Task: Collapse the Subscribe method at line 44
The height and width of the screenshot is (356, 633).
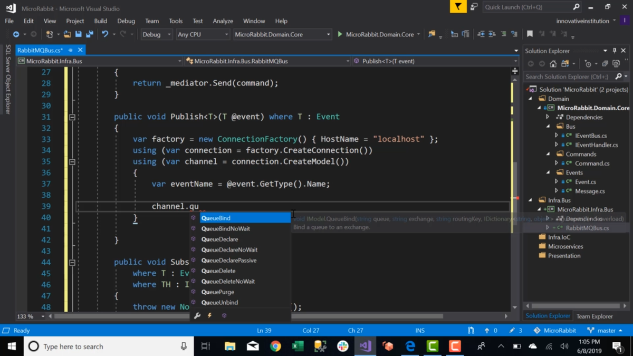Action: 72,262
